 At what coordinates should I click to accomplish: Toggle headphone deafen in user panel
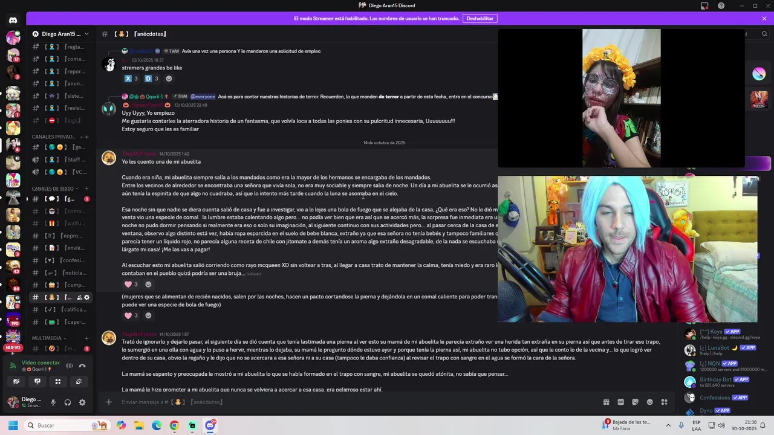click(x=68, y=402)
